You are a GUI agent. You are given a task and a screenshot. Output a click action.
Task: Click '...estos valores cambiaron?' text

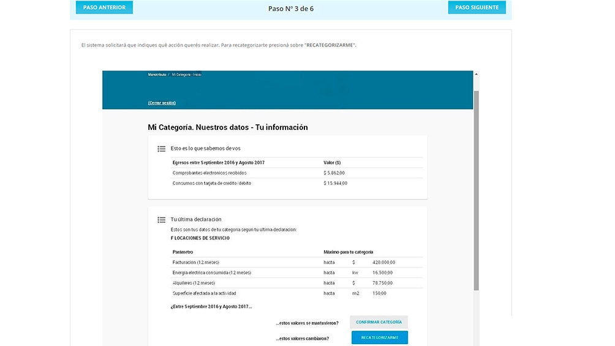[x=303, y=339]
